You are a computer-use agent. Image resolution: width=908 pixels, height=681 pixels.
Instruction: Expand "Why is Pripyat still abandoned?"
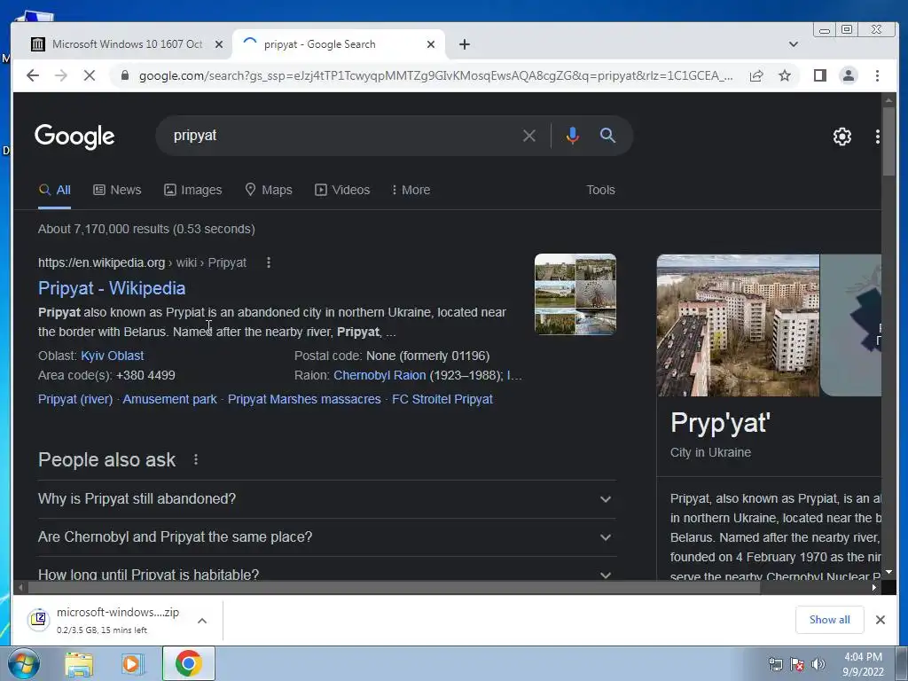(326, 499)
